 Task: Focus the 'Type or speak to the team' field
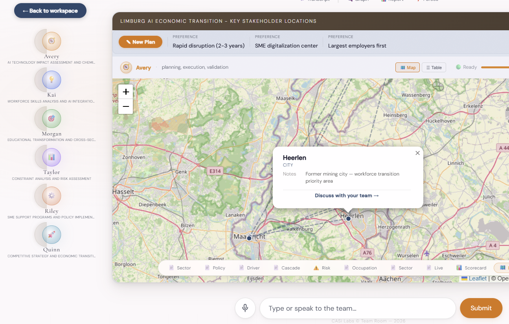point(358,308)
